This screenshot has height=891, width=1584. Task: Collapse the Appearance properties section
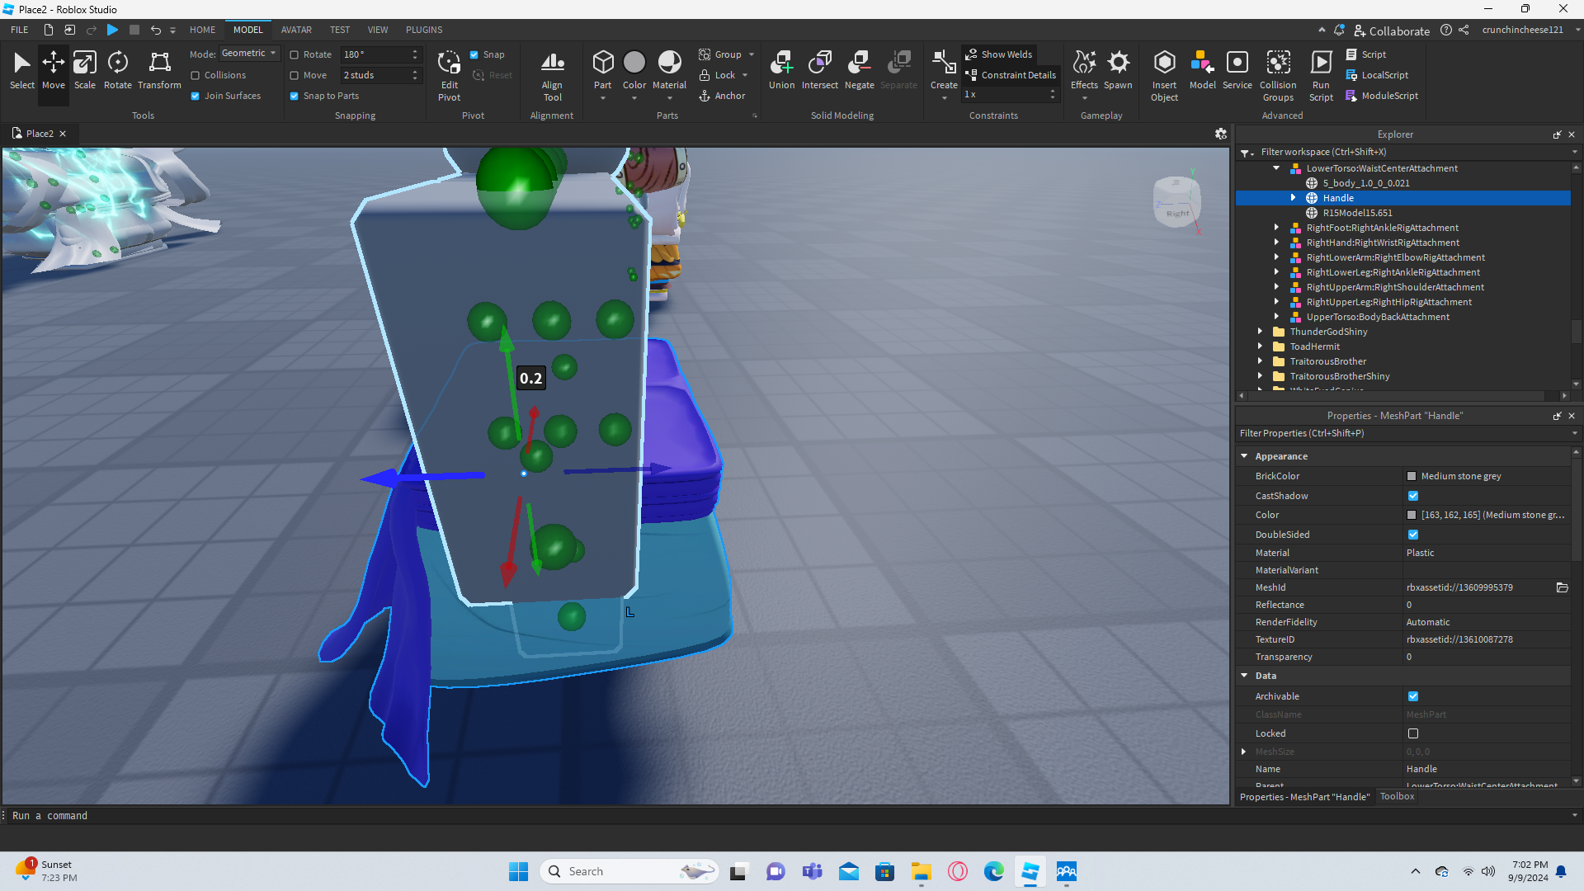[1244, 456]
